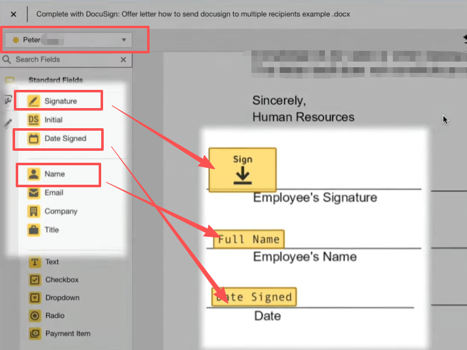Image resolution: width=467 pixels, height=350 pixels.
Task: Close the DocuSign completion window
Action: 13,14
